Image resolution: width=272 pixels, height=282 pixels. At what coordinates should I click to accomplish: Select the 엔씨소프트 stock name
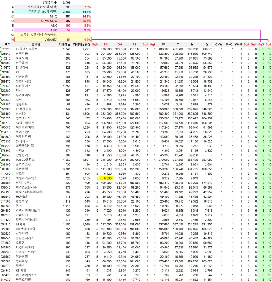click(23, 118)
